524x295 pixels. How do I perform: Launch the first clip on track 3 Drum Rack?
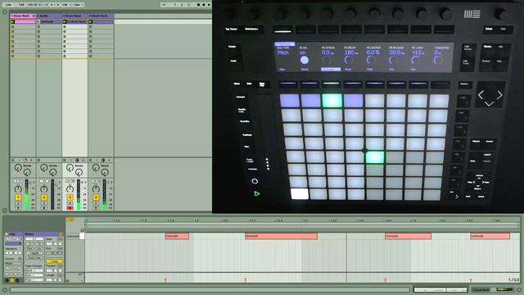[x=65, y=22]
